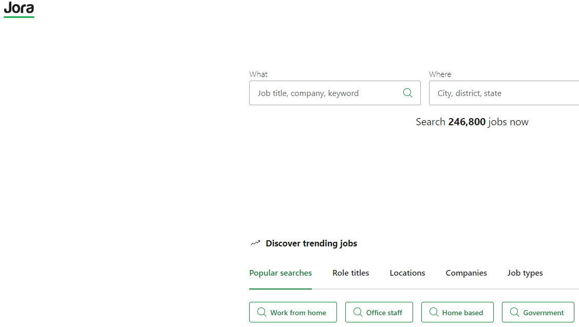The width and height of the screenshot is (579, 327).
Task: Show the Job types tab
Action: tap(525, 273)
